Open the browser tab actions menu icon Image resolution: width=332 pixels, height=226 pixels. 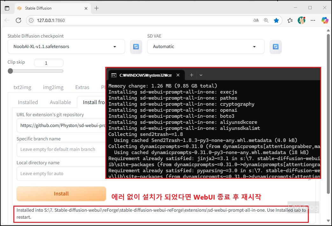pyautogui.click(x=7, y=8)
